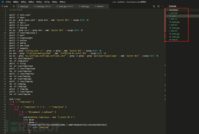Screen dimensions: 199x134
Task: Click the 'DIR="/tmp"' code line
Action: click(15, 99)
